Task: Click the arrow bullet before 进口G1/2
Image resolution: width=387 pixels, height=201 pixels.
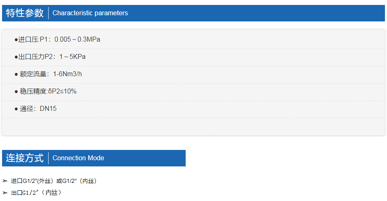Action: (x=5, y=181)
